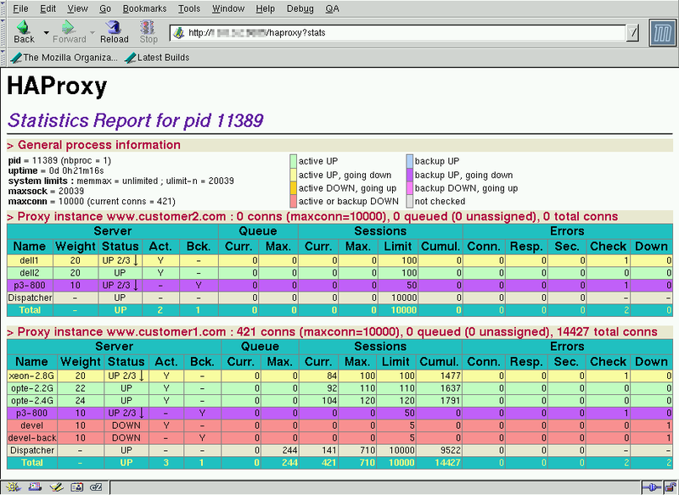Select the 'dell2' server name cell
The width and height of the screenshot is (679, 495).
pos(30,273)
